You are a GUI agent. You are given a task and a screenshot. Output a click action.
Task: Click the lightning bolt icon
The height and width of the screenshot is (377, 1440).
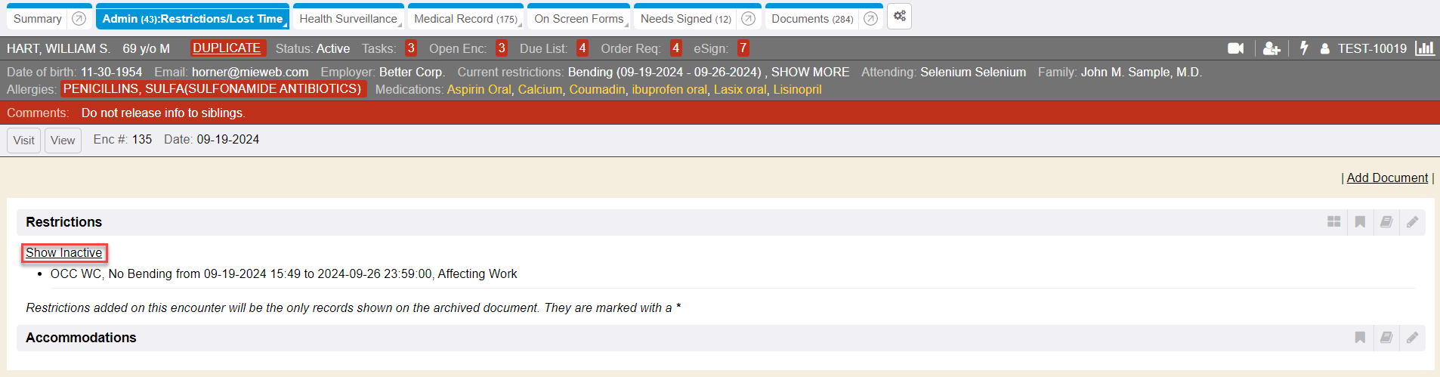tap(1303, 48)
